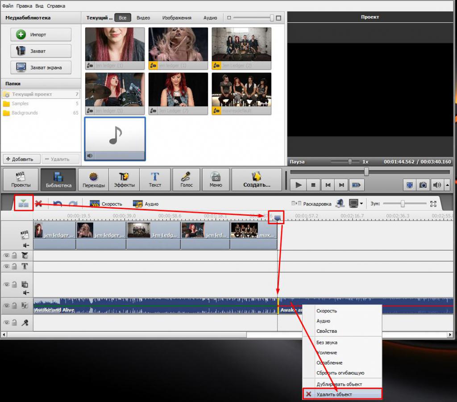Image resolution: width=457 pixels, height=402 pixels.
Task: Choose Свойства in the context menu
Action: pyautogui.click(x=342, y=331)
